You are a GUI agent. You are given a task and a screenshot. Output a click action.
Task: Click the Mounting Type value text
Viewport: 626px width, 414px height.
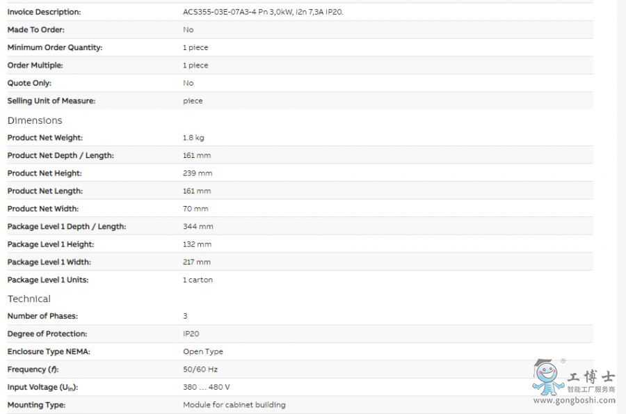[x=234, y=405]
